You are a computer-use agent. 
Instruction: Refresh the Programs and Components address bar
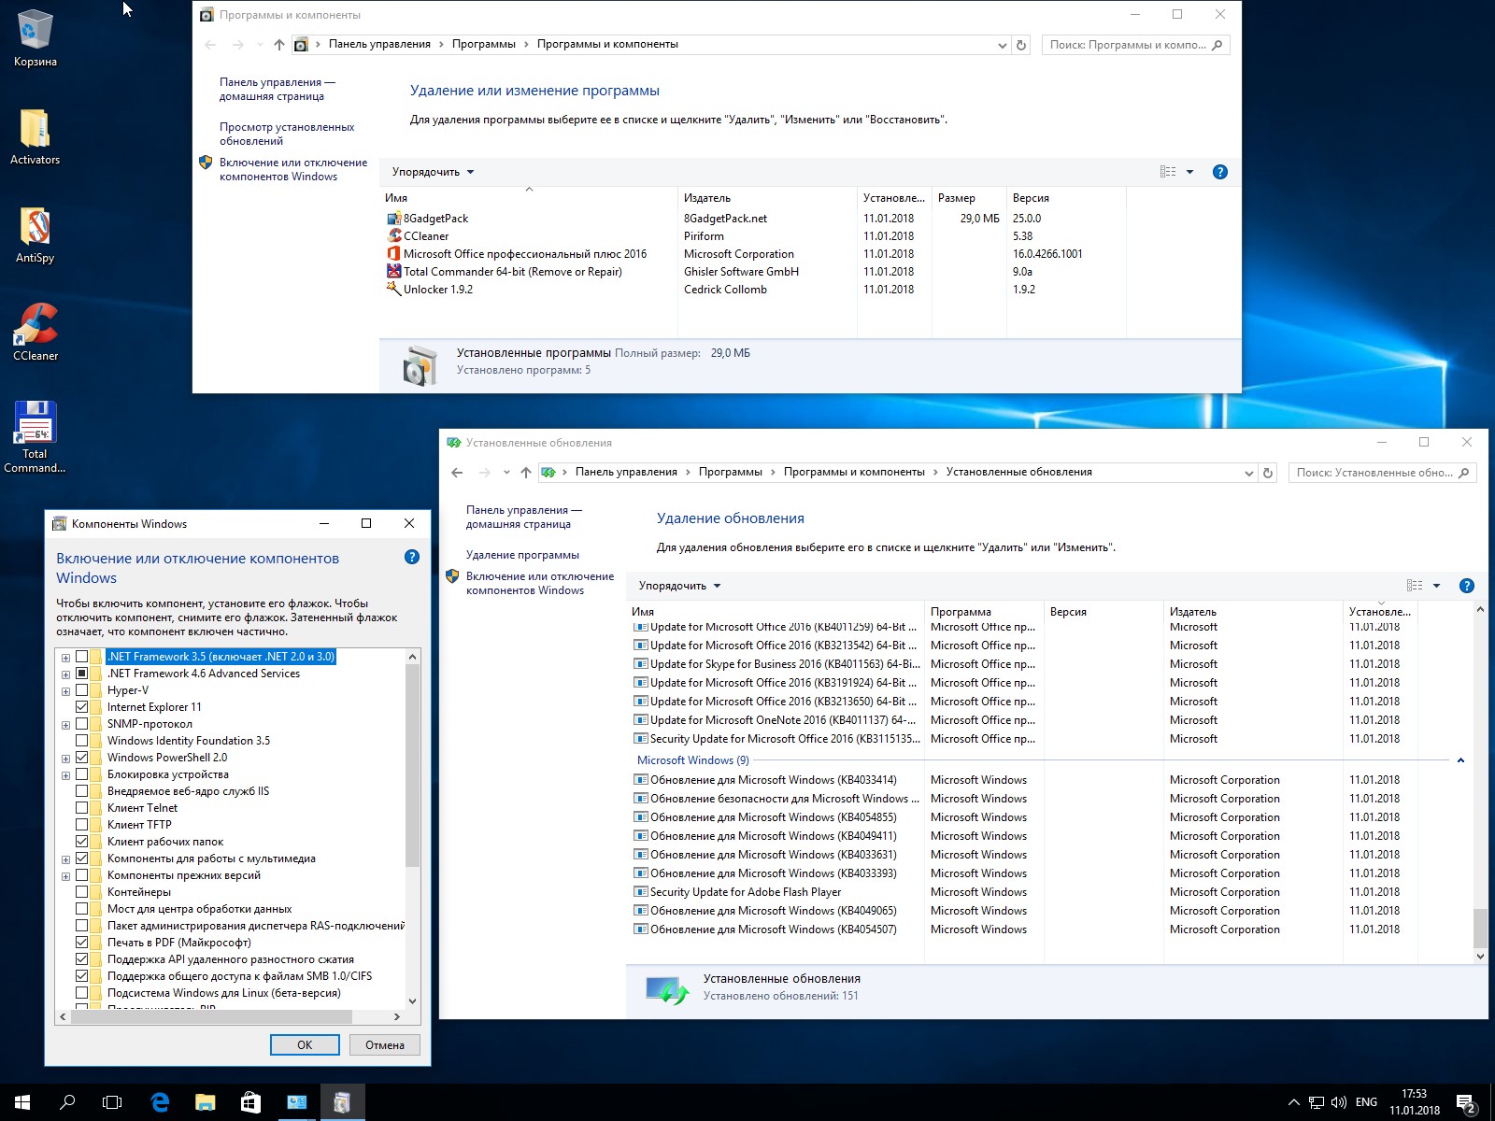click(1021, 45)
